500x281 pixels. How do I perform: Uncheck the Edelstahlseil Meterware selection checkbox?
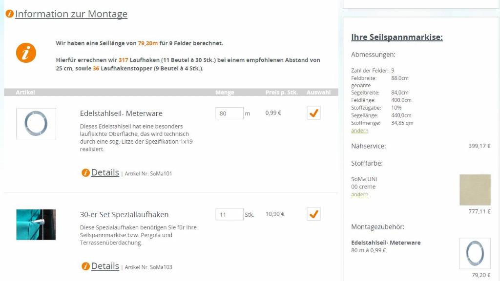point(313,113)
